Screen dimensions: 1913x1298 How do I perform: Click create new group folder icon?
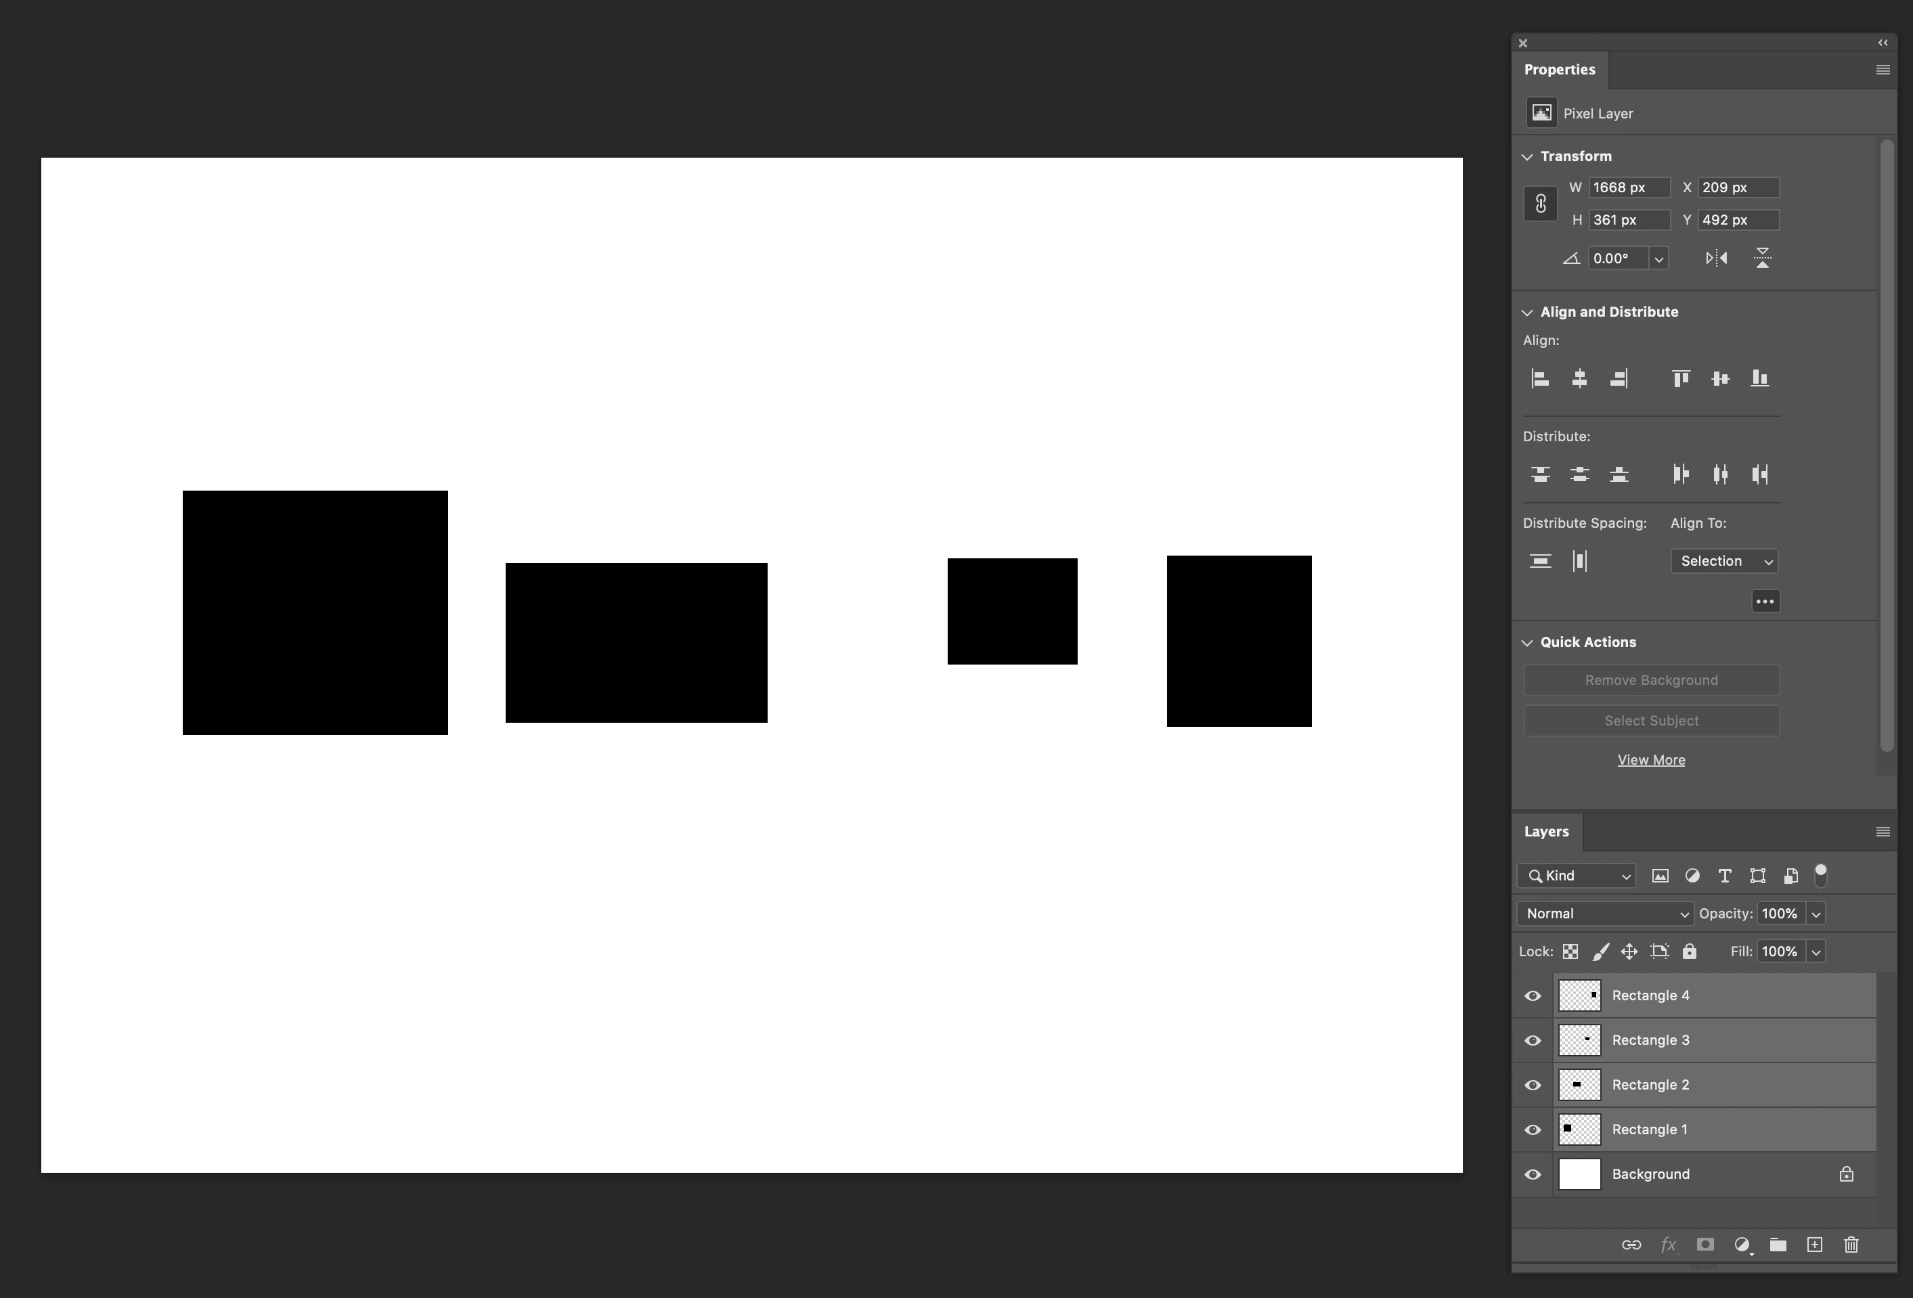tap(1778, 1245)
